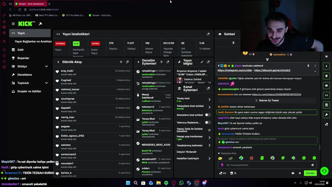
Task: Open filter in Denetim Eylemleri panel
Action: pos(161,62)
